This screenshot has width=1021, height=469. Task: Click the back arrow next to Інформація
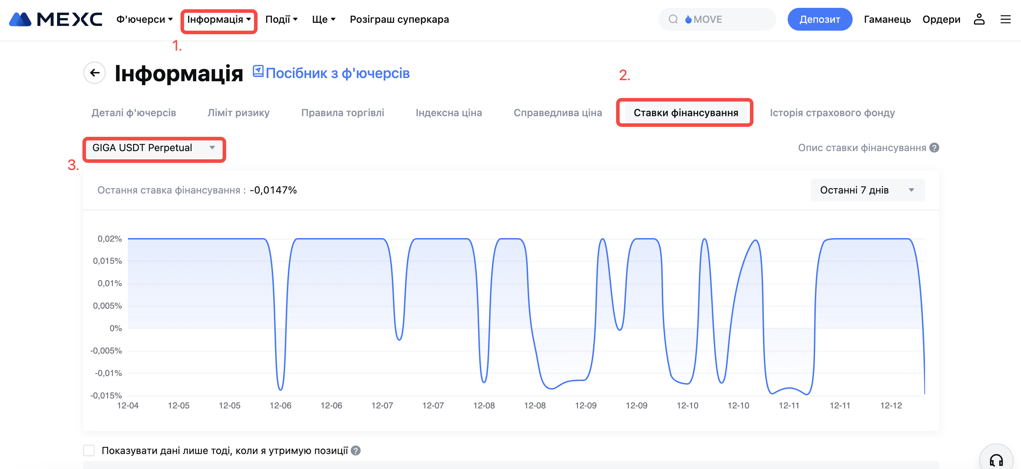pyautogui.click(x=95, y=73)
